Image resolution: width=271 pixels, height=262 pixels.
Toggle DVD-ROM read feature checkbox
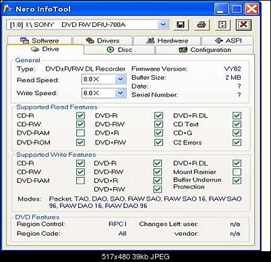tap(80, 142)
